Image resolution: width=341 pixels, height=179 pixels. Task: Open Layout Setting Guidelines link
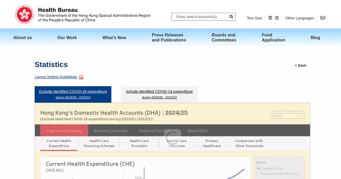coord(56,77)
